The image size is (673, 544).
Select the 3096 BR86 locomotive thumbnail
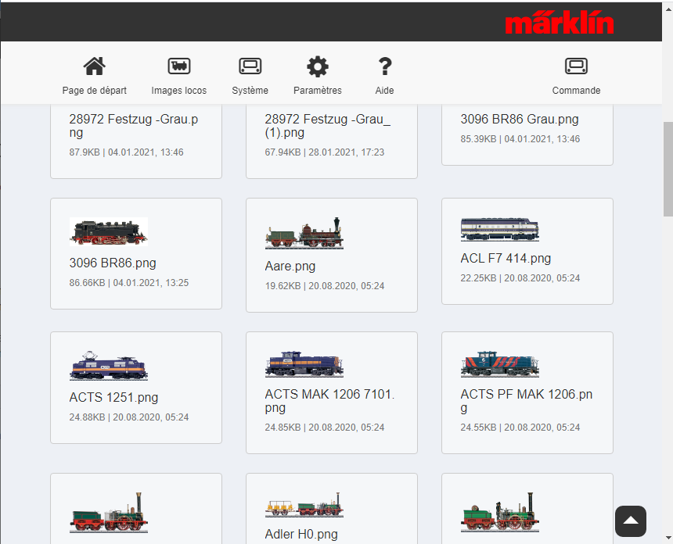point(109,231)
